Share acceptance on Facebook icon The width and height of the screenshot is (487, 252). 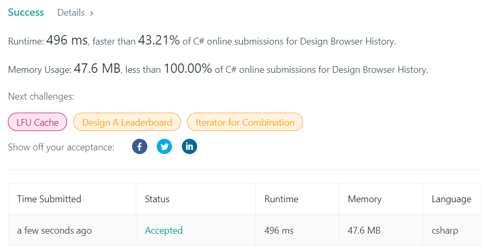tap(139, 147)
